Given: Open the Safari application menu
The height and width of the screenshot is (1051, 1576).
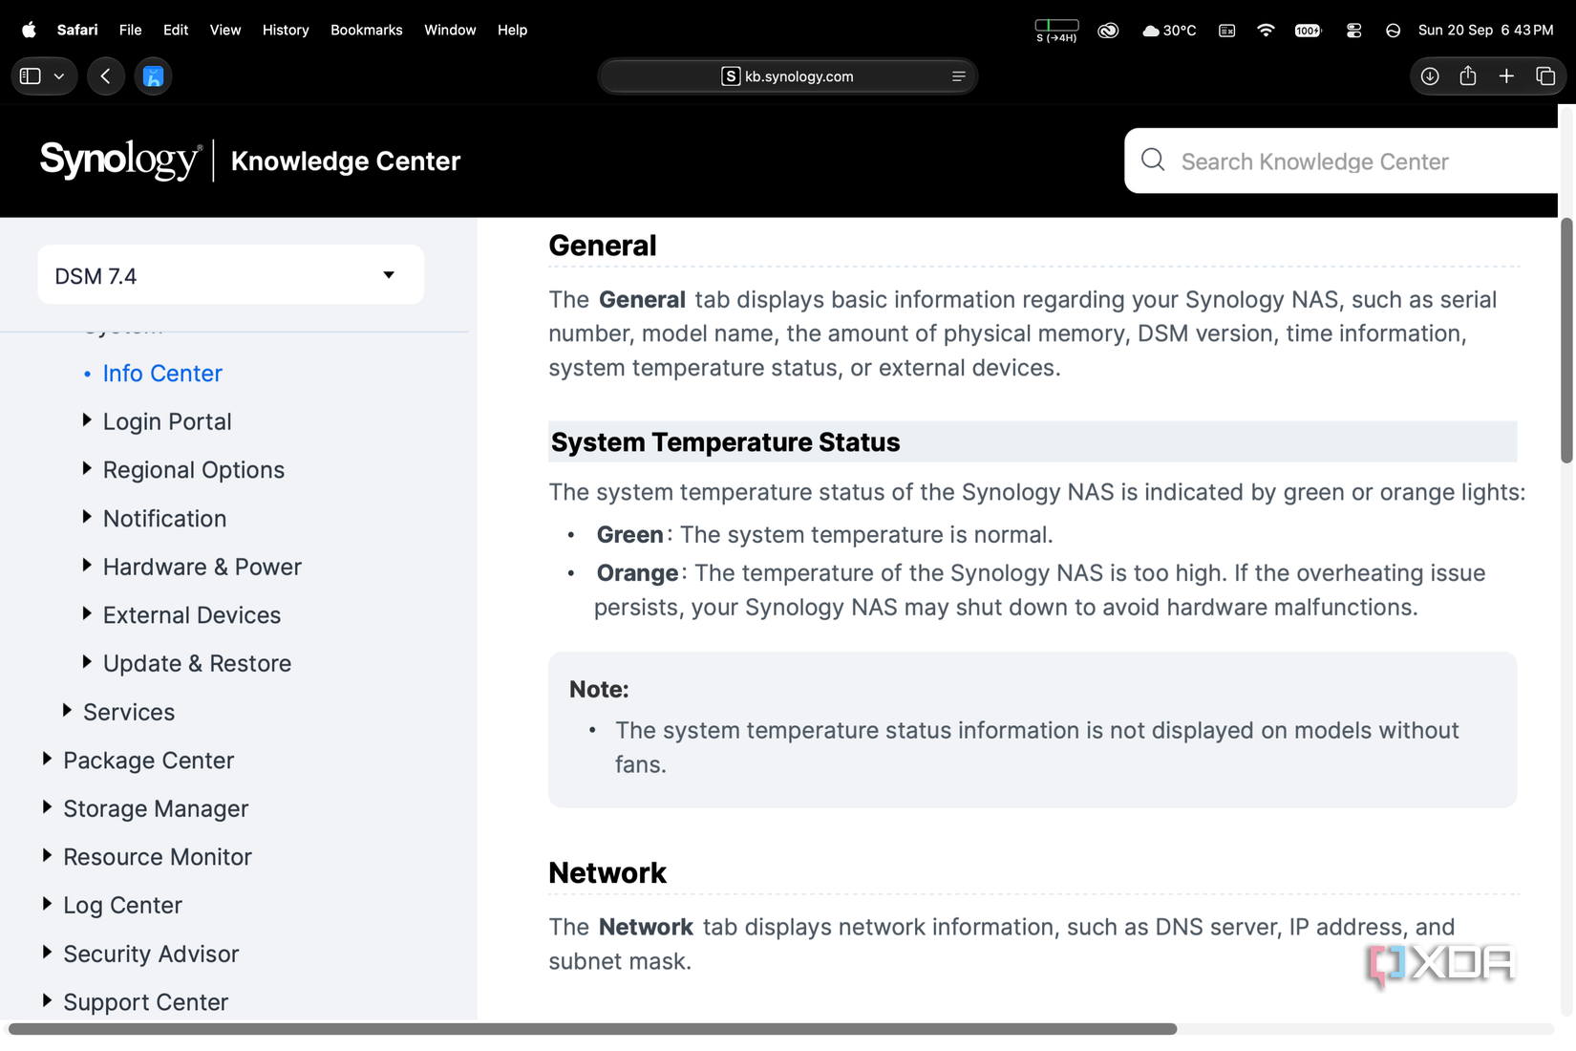Looking at the screenshot, I should pos(77,30).
